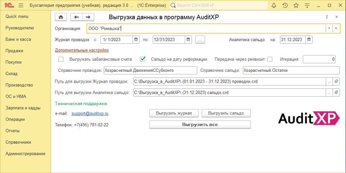The width and height of the screenshot is (346, 173).
Task: Go back with the left arrow button
Action: [x=76, y=17]
